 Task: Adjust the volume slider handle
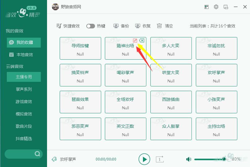pos(224,159)
